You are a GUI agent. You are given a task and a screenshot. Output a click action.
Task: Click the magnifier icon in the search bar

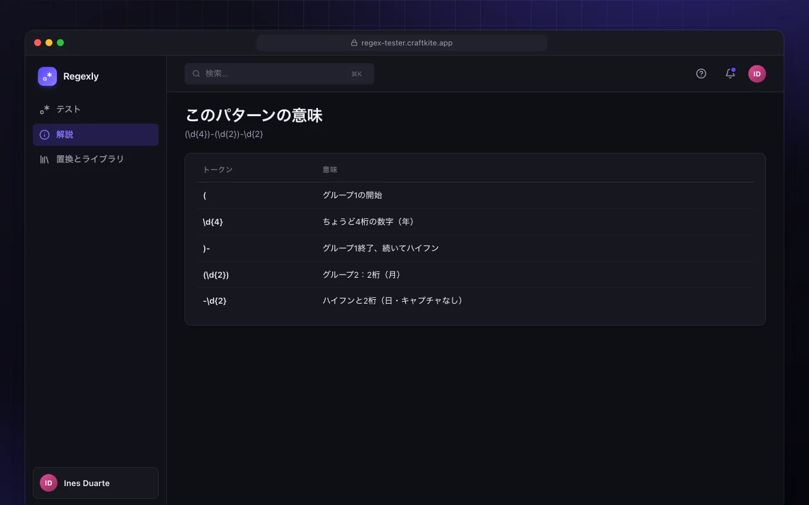pos(197,74)
